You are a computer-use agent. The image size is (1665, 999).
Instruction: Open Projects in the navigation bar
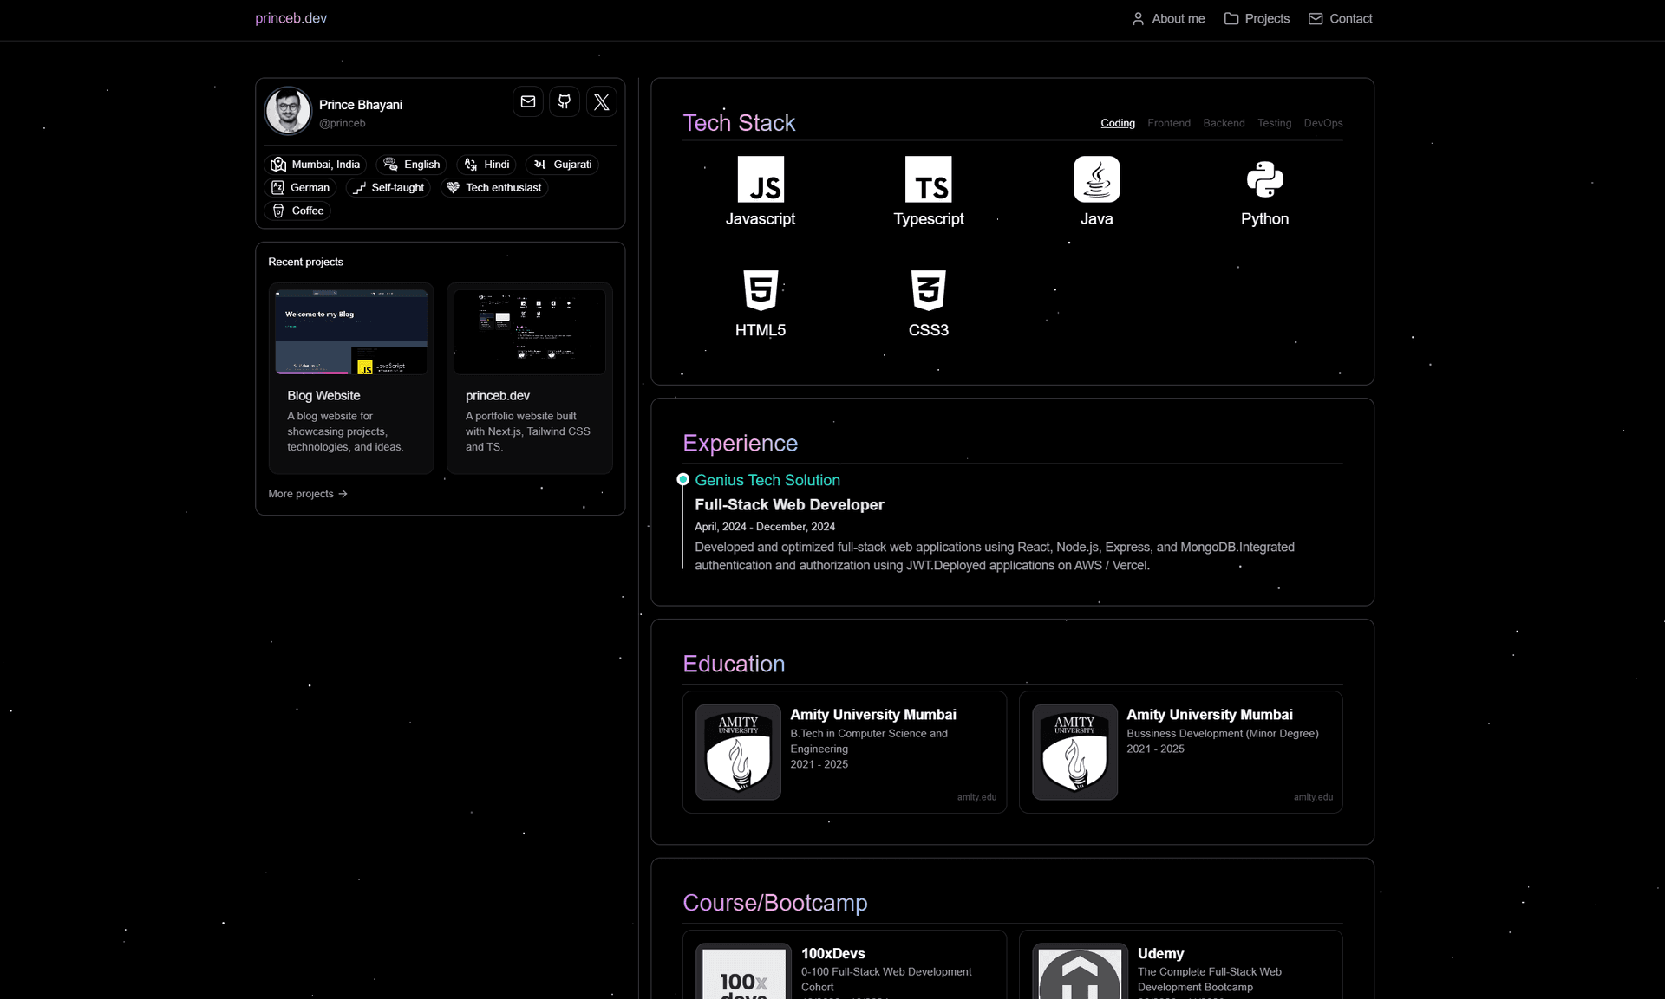(1257, 18)
